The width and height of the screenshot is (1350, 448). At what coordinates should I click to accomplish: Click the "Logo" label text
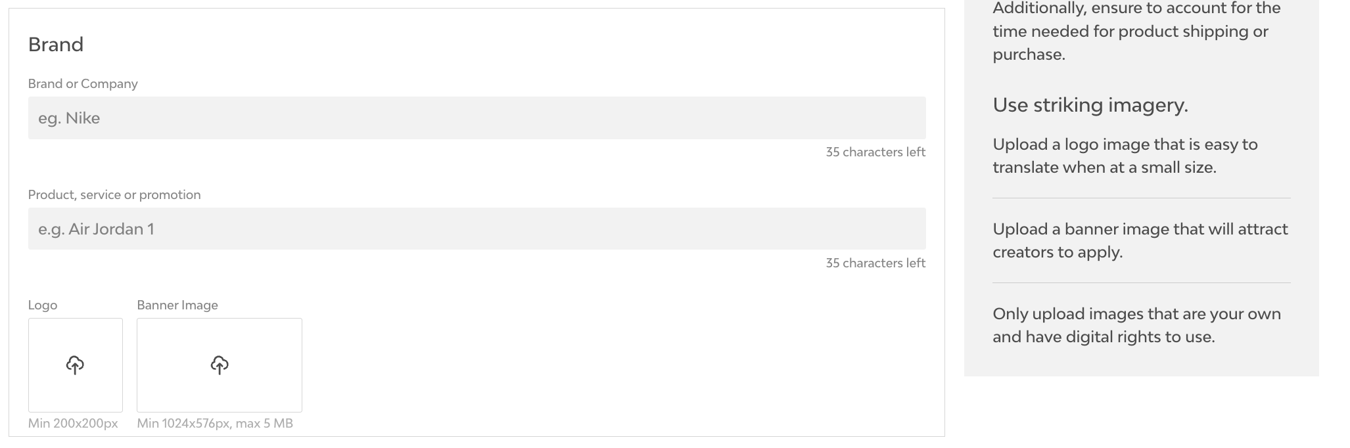click(x=43, y=305)
